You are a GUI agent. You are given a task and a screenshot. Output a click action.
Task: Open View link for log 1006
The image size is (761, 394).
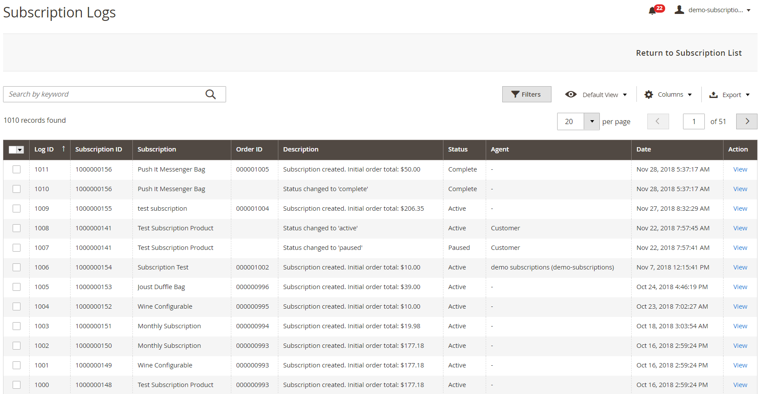point(740,267)
